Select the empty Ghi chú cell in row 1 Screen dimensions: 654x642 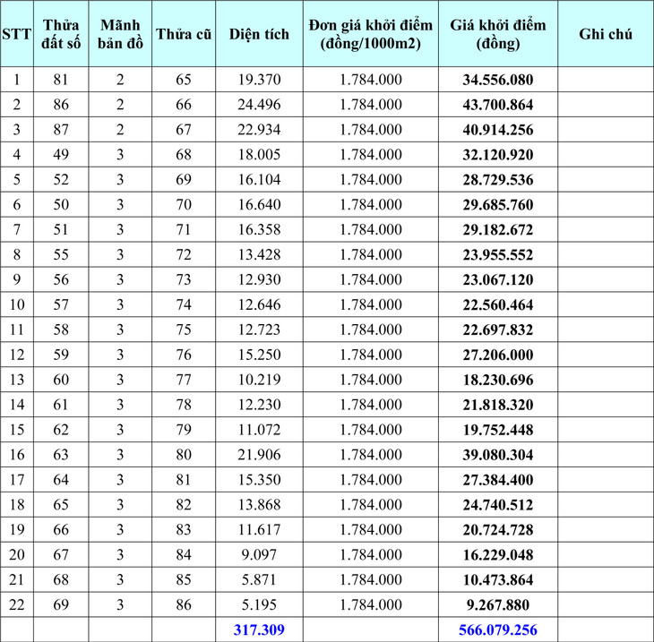(x=605, y=80)
